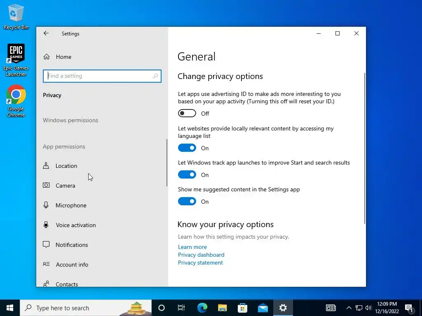
Task: Open the Privacy statement link
Action: (x=200, y=263)
